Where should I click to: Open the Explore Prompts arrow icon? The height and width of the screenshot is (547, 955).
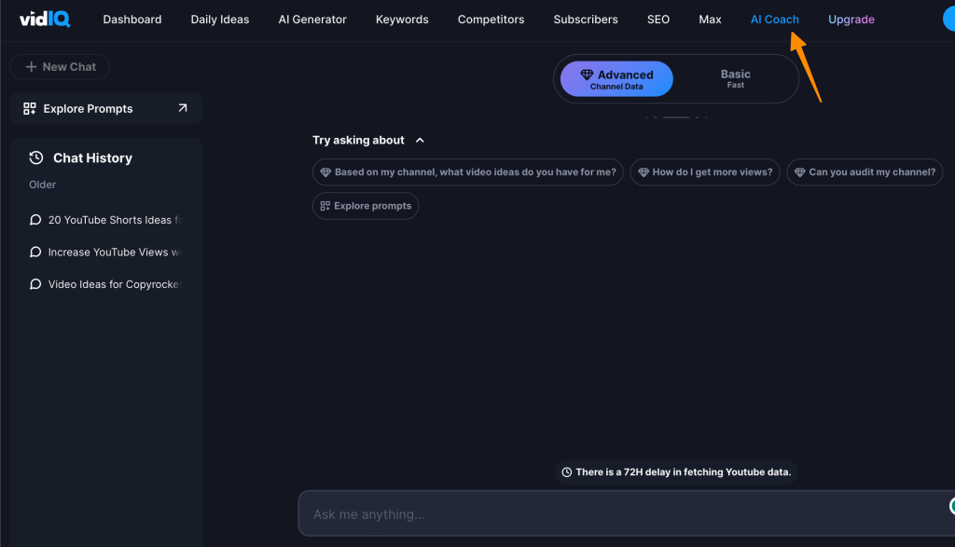182,108
